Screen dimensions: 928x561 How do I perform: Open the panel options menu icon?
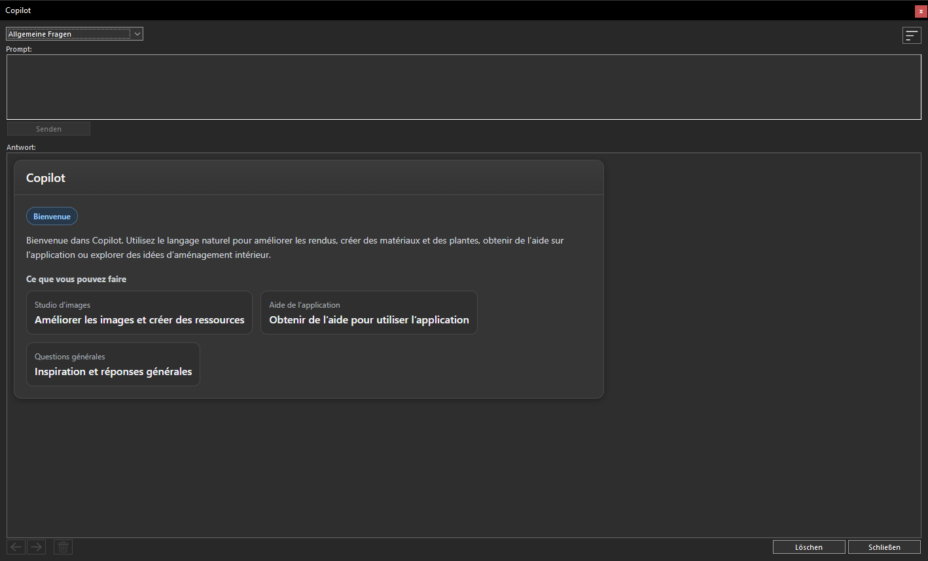(x=912, y=35)
